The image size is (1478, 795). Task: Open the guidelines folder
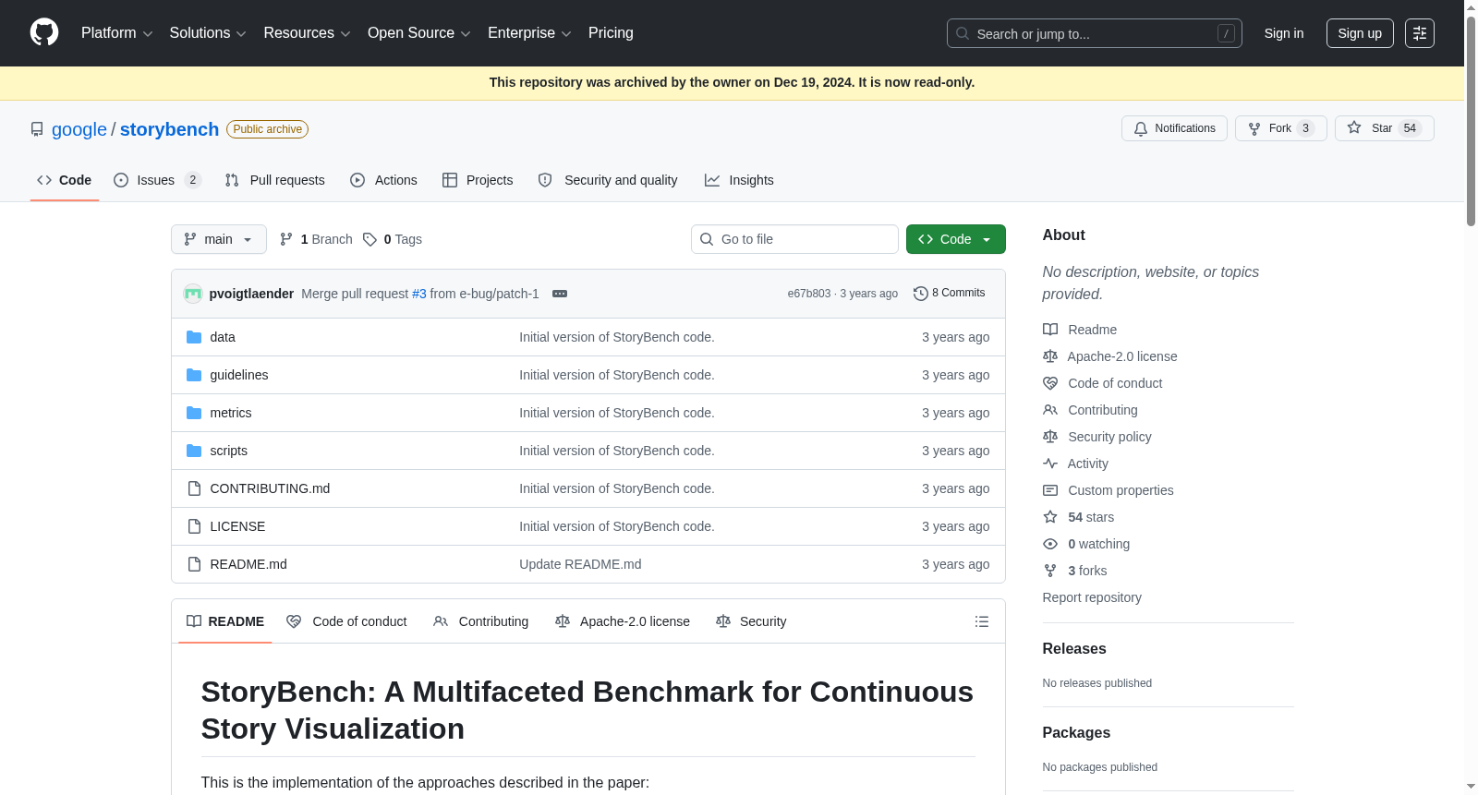239,375
